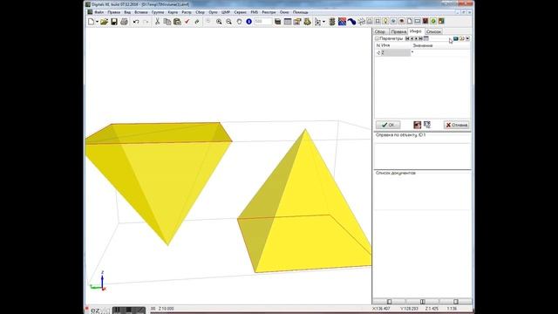Zoom in with the plus magnifier icon

pyautogui.click(x=219, y=22)
